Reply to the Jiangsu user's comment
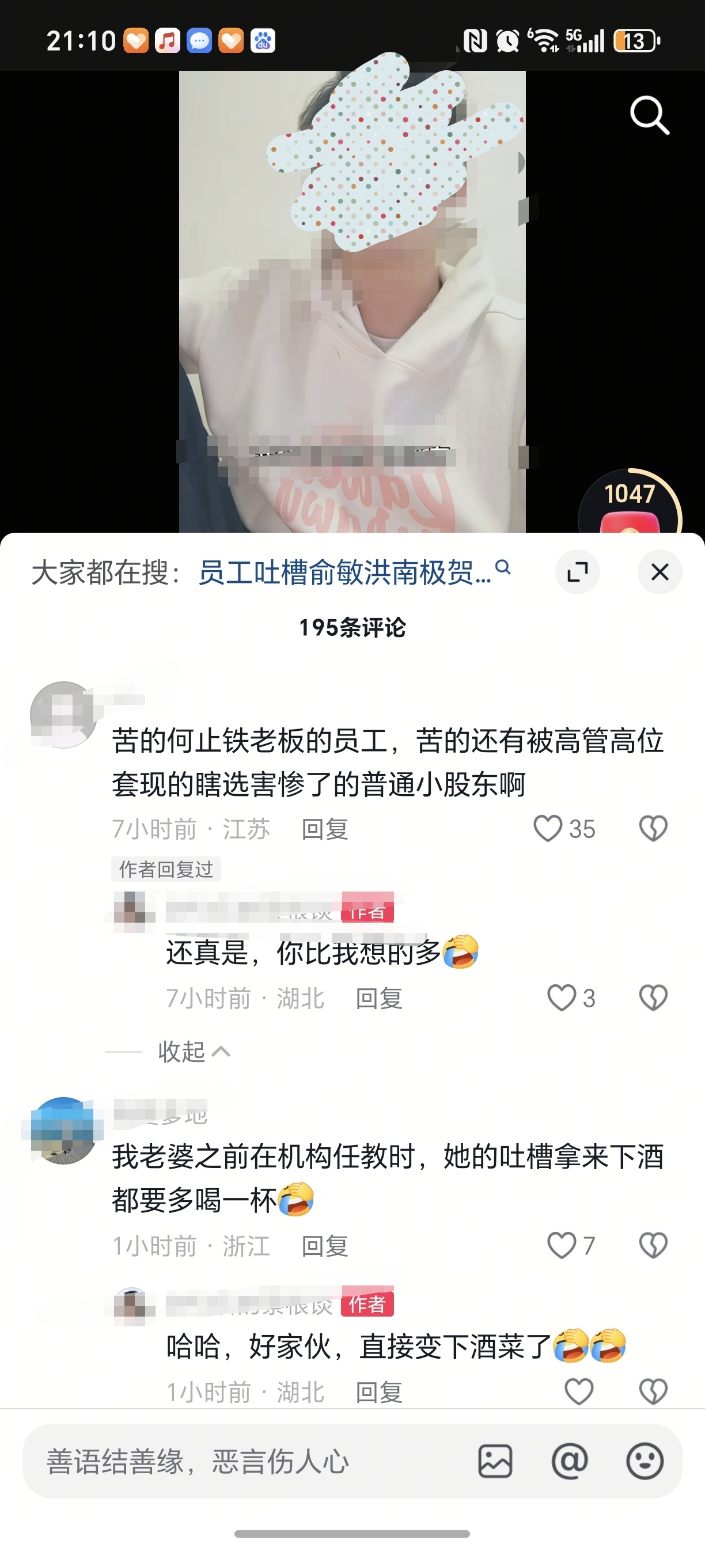 tap(325, 829)
